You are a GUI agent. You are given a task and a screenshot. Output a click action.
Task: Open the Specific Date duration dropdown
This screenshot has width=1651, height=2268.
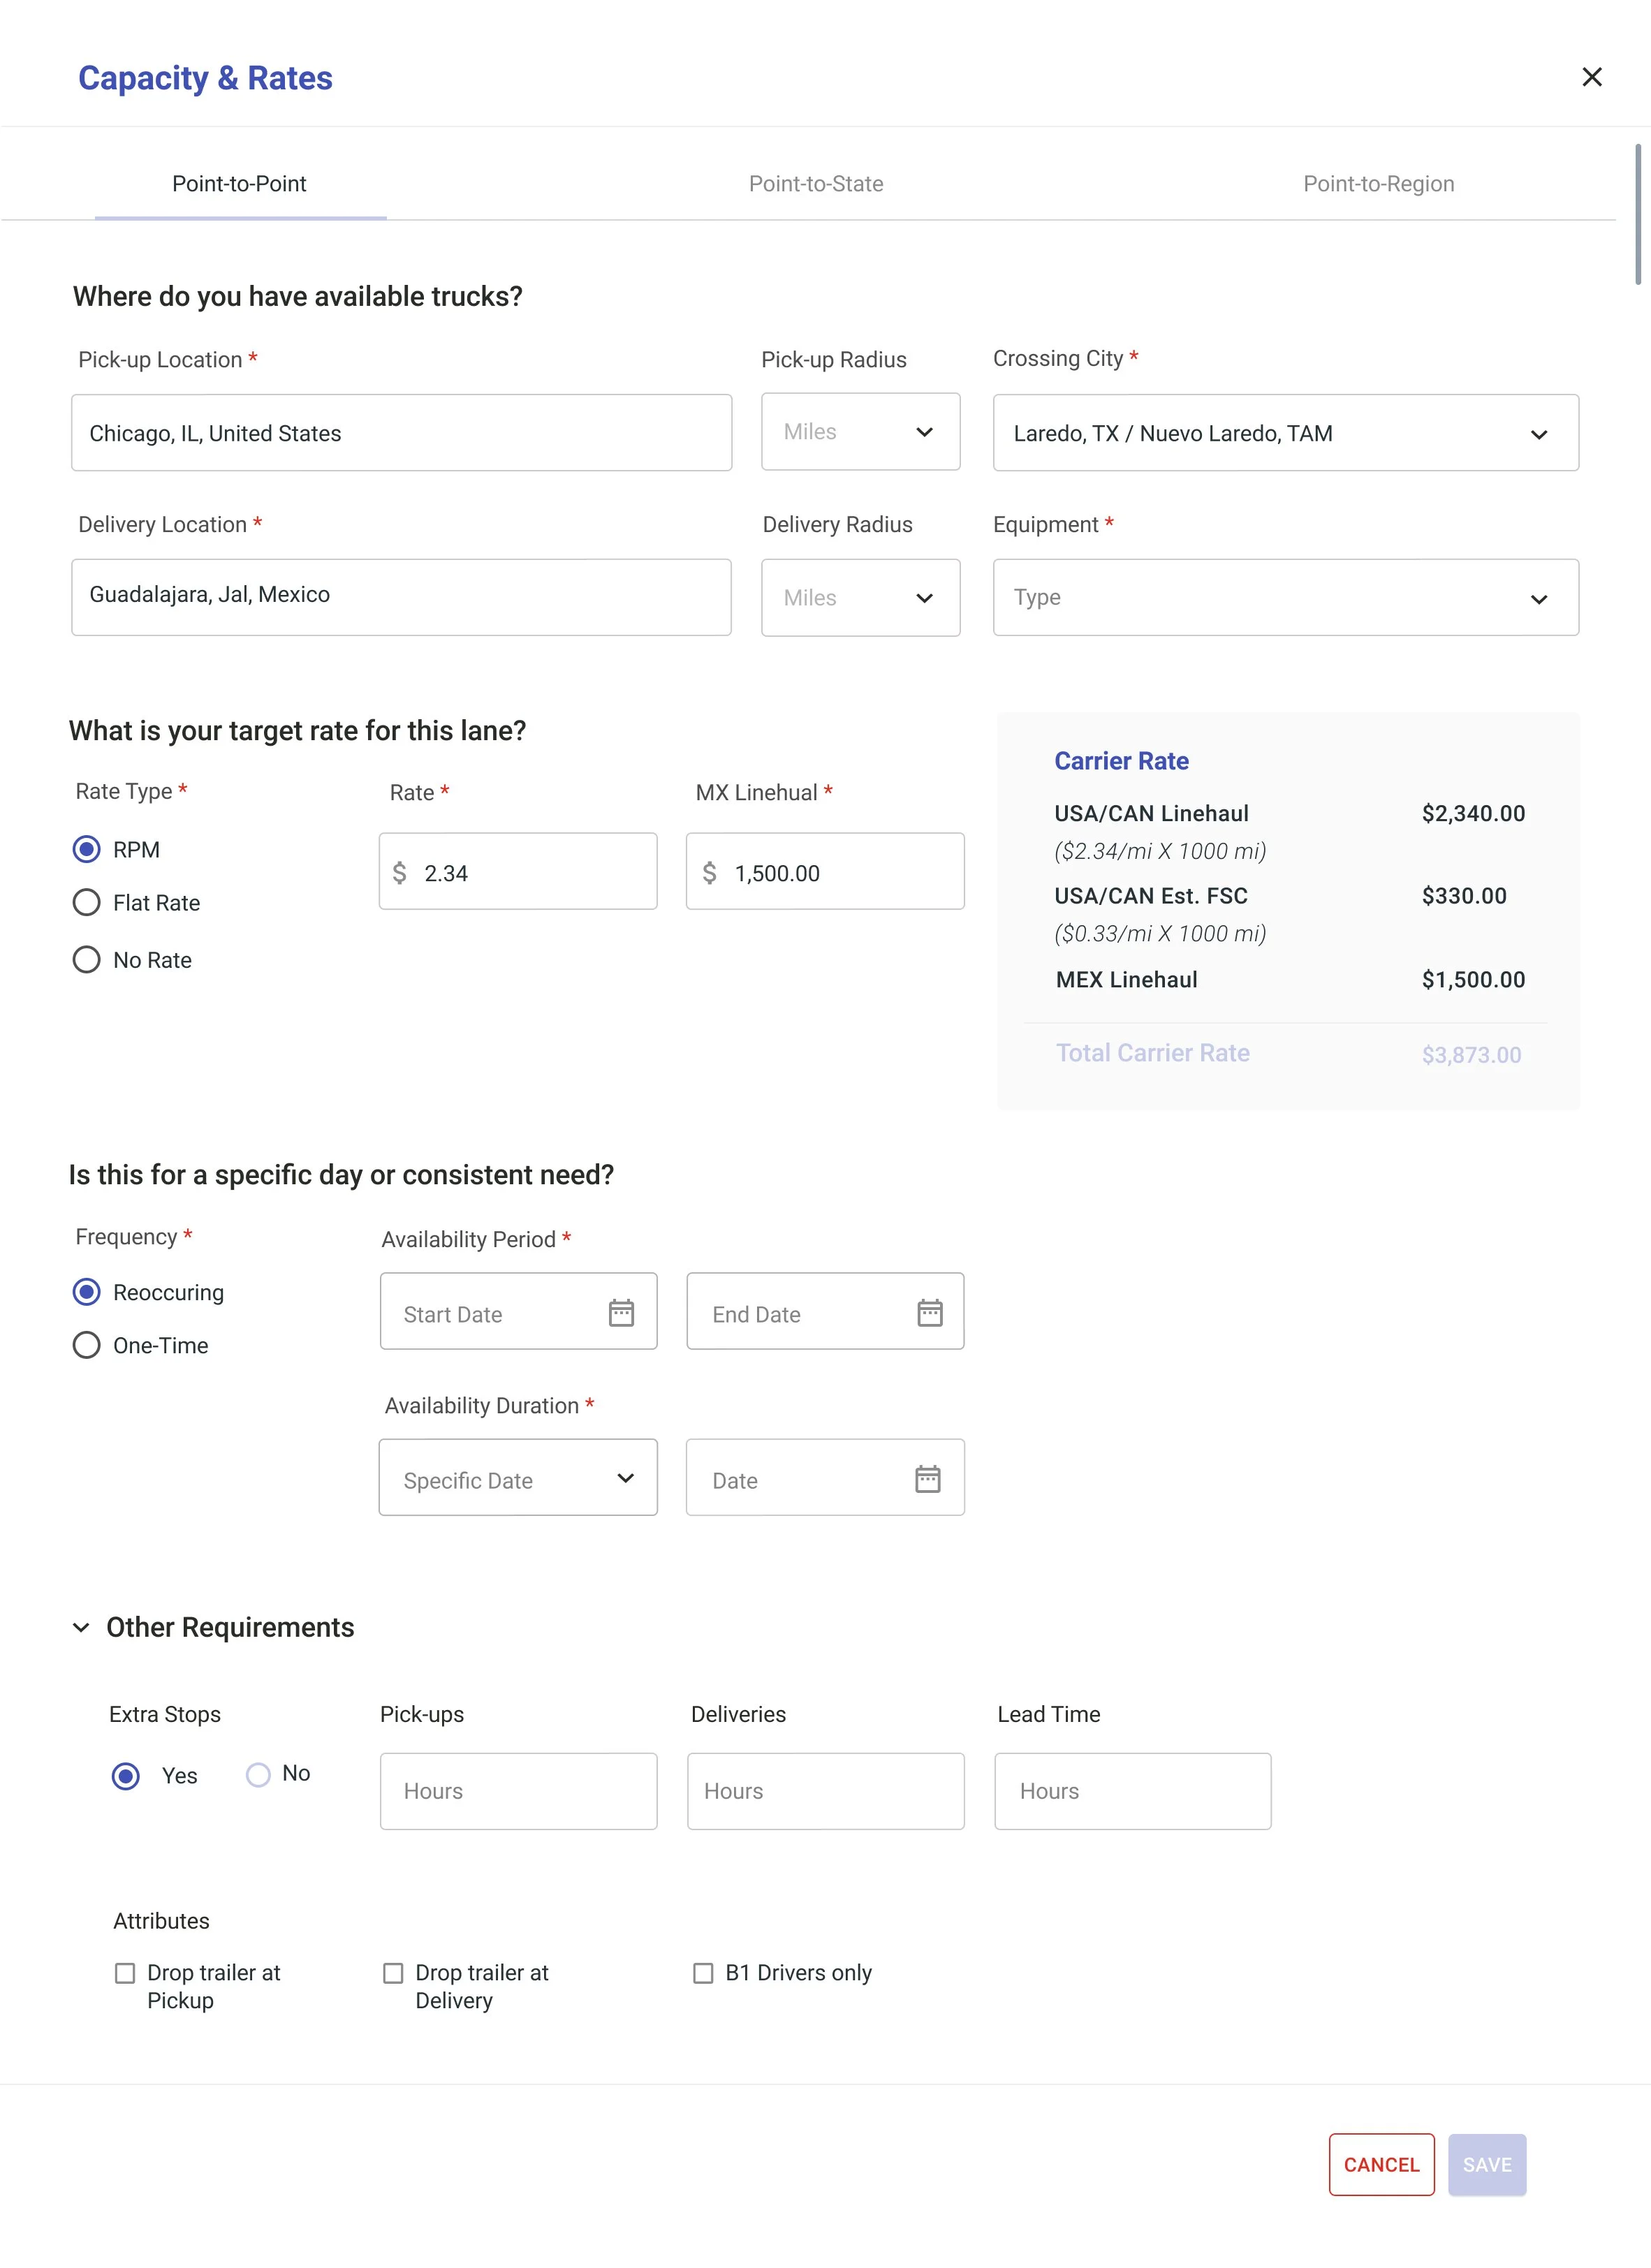pos(518,1478)
